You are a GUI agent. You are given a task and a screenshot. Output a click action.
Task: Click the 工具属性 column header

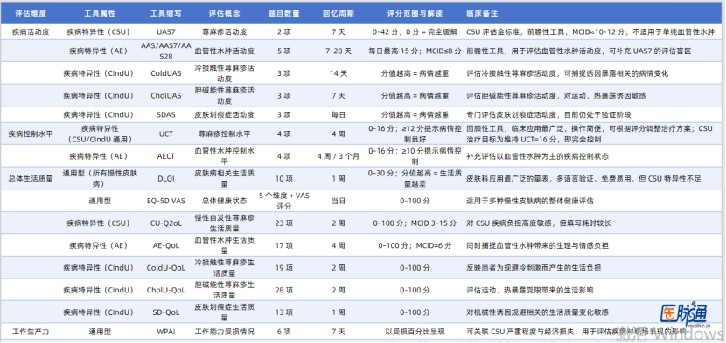(100, 13)
